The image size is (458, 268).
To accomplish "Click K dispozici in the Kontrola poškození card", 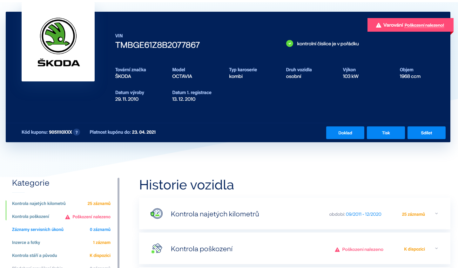I will (x=414, y=249).
